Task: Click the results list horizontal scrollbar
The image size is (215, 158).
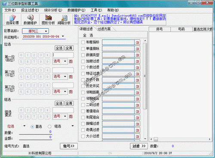Action: pyautogui.click(x=181, y=139)
